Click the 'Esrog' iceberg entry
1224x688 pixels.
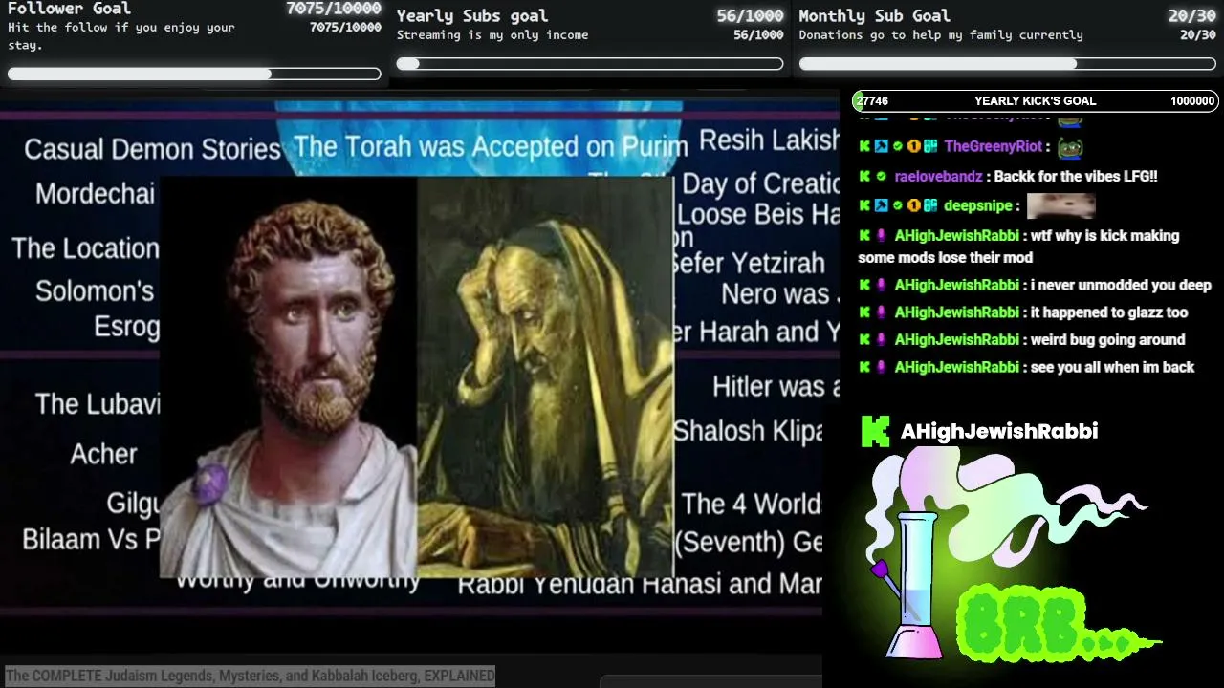pyautogui.click(x=126, y=327)
